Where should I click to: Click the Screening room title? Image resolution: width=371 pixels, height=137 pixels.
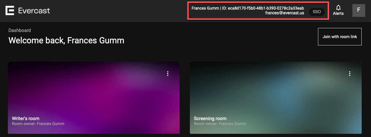(x=210, y=118)
